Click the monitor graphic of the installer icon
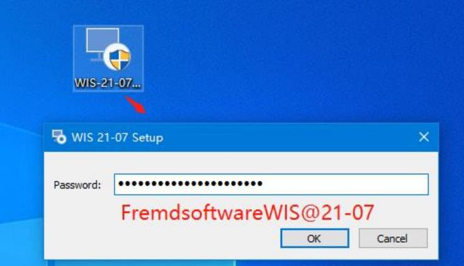Image resolution: width=464 pixels, height=266 pixels. tap(102, 44)
